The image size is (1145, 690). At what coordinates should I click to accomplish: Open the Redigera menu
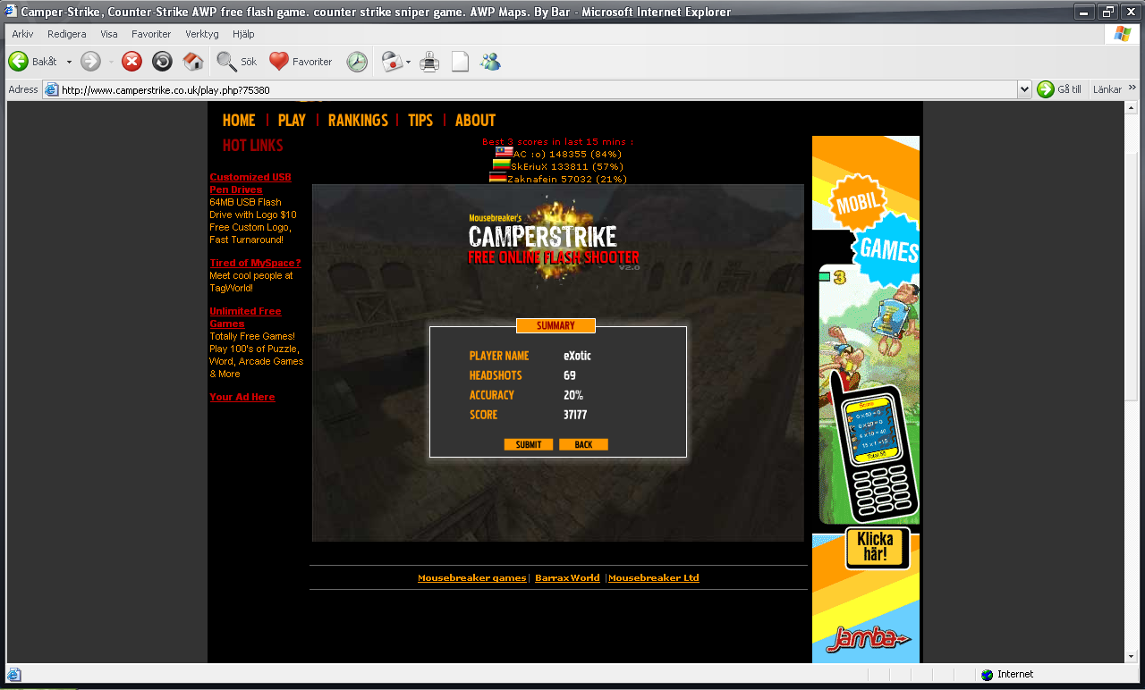(x=67, y=34)
